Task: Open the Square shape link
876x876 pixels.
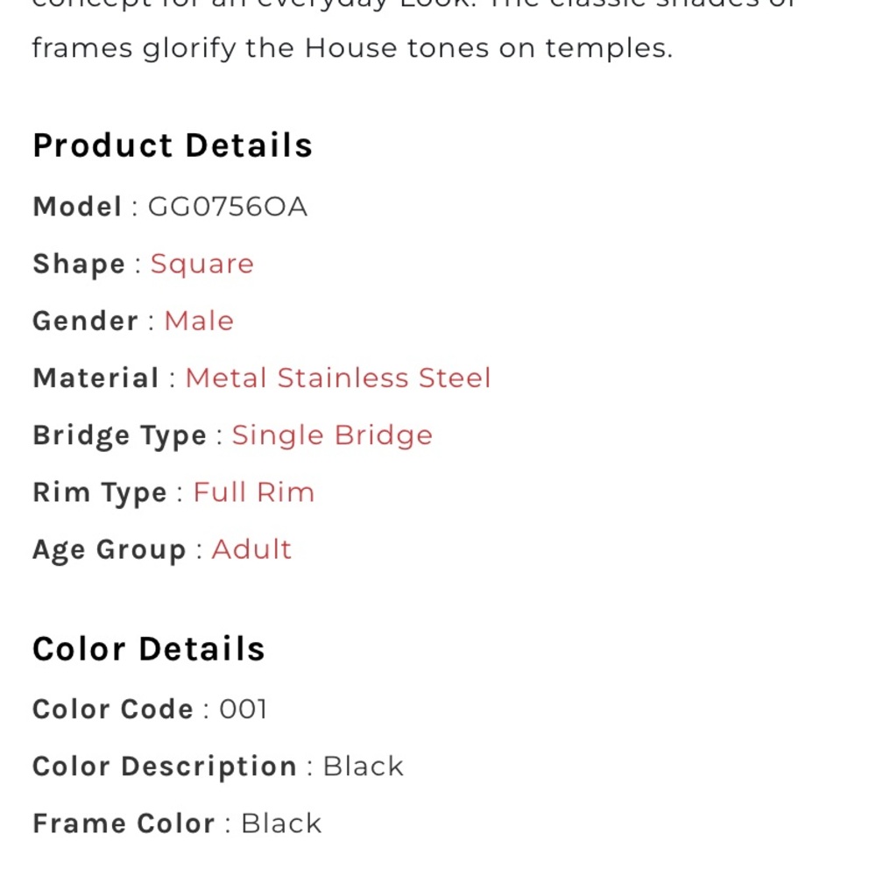Action: (x=201, y=264)
